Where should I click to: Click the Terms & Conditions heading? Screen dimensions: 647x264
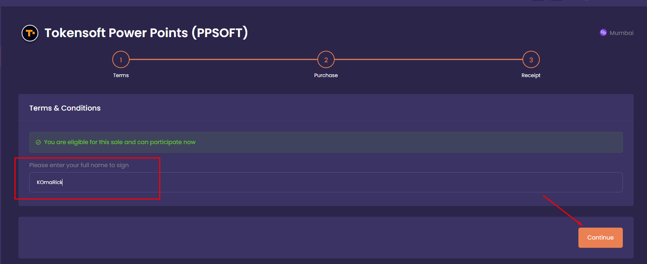coord(65,108)
